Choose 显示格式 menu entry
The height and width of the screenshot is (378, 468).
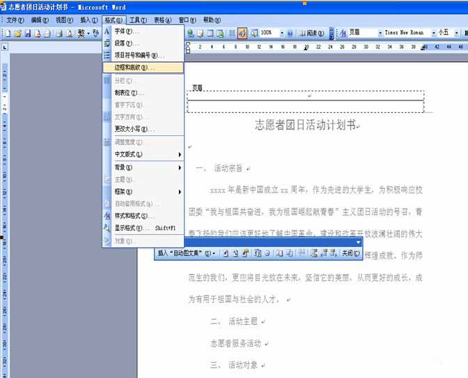(x=143, y=228)
